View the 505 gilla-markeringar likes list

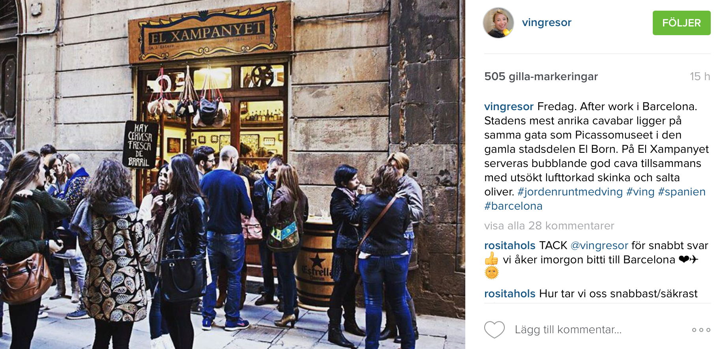coord(541,77)
